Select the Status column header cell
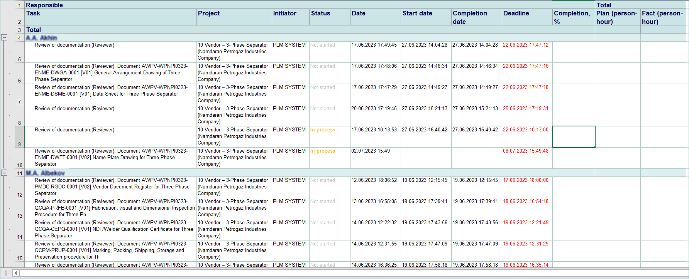The height and width of the screenshot is (279, 689). (330, 17)
